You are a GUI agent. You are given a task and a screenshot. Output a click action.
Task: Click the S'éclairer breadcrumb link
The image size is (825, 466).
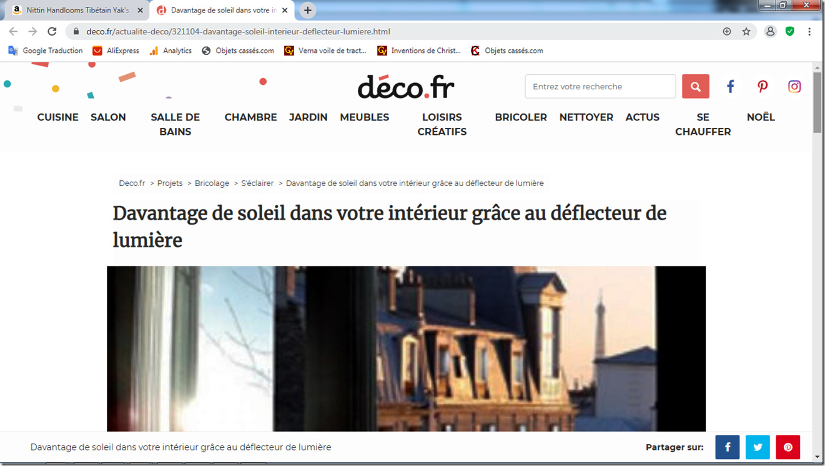(257, 183)
